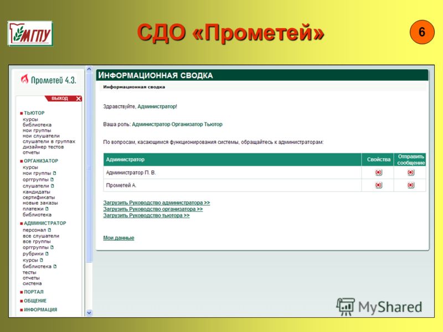Select персонал menu item

34,230
